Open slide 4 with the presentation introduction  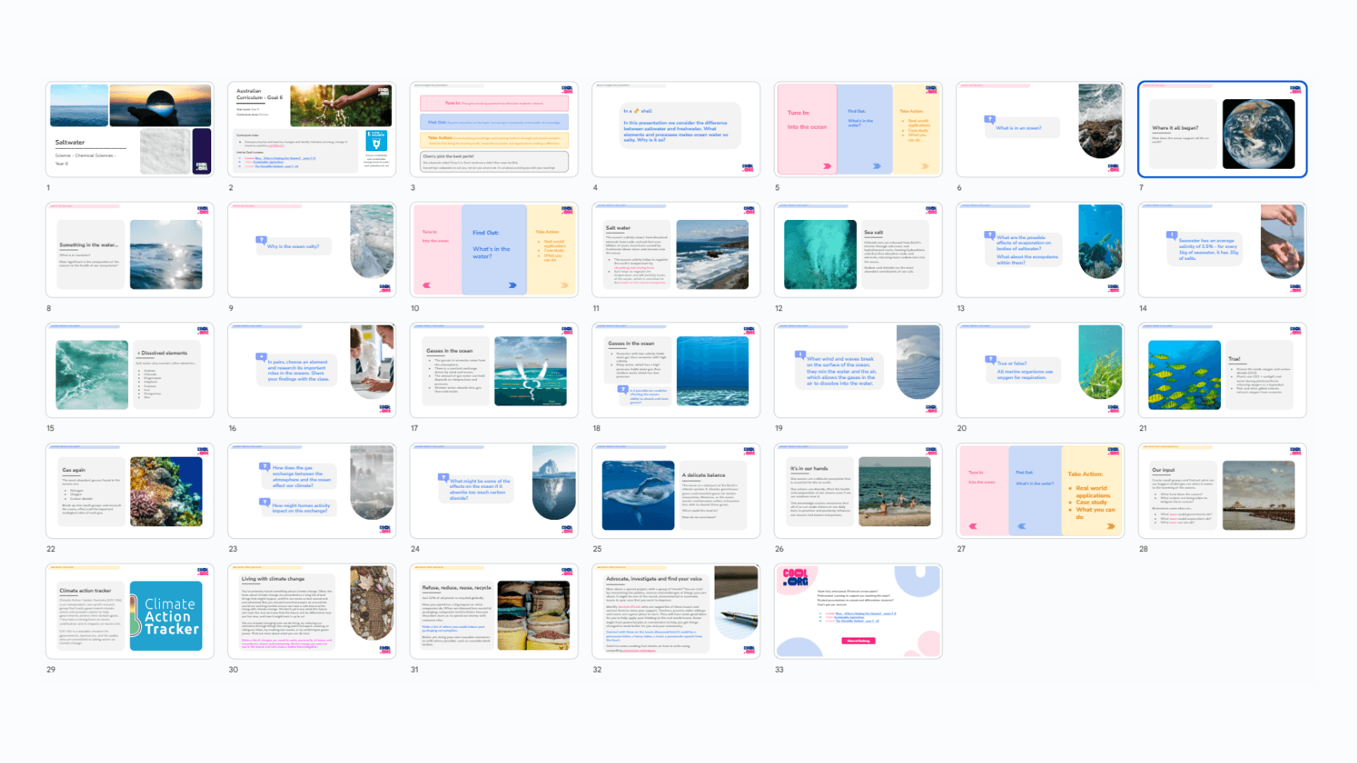pyautogui.click(x=675, y=130)
